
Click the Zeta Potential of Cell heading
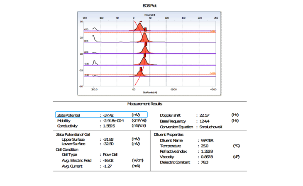pos(73,135)
